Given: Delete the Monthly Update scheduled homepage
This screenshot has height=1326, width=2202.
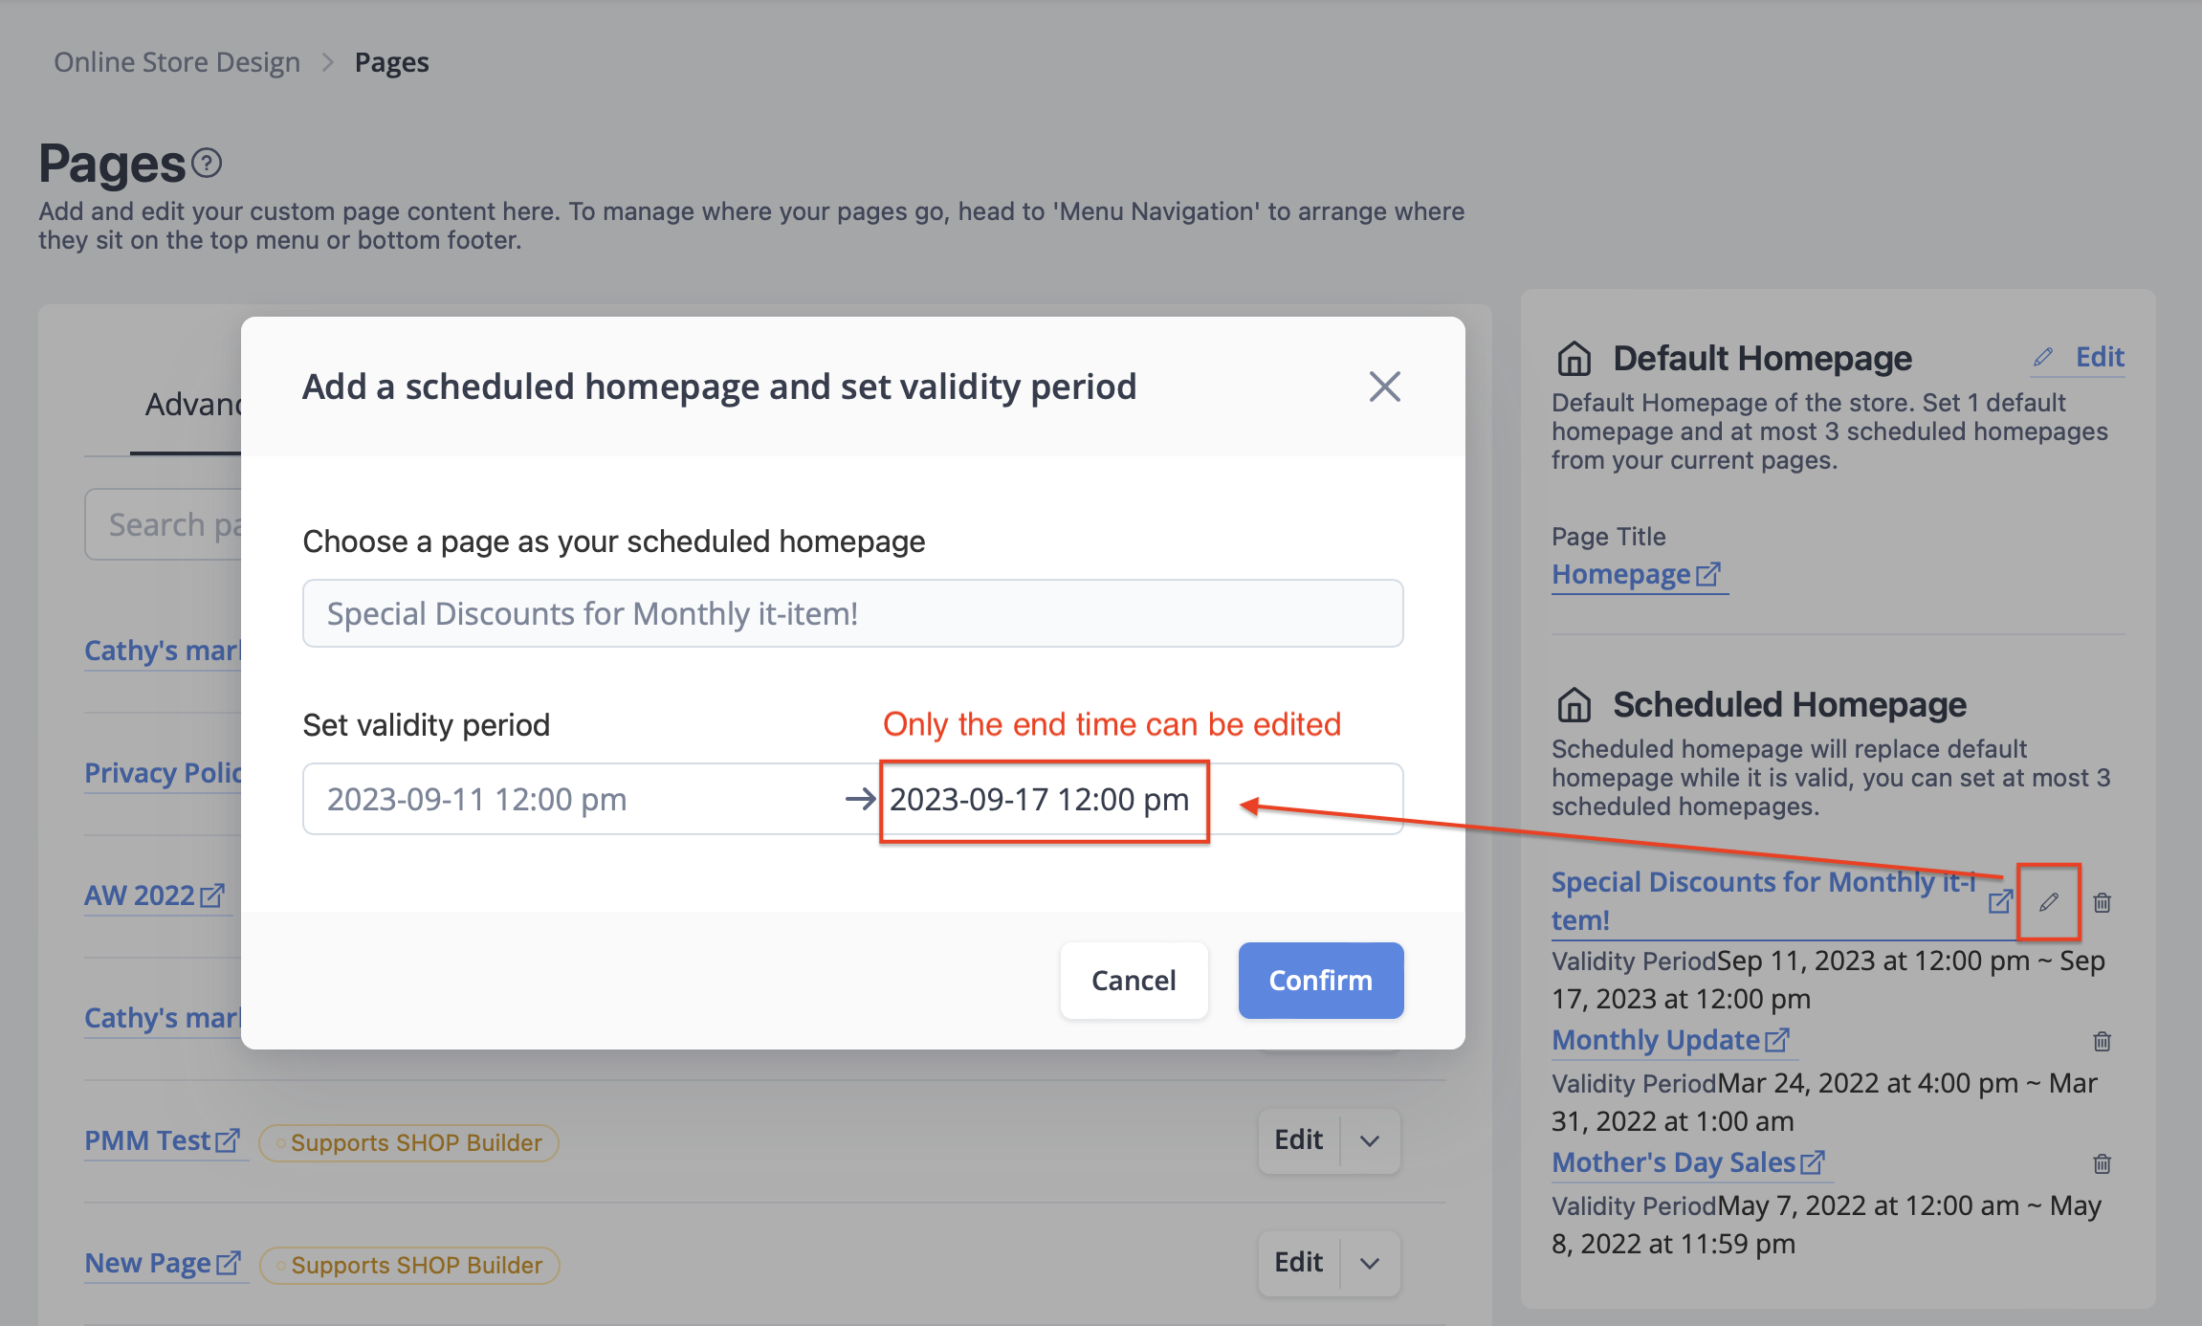Looking at the screenshot, I should click(x=2102, y=1041).
